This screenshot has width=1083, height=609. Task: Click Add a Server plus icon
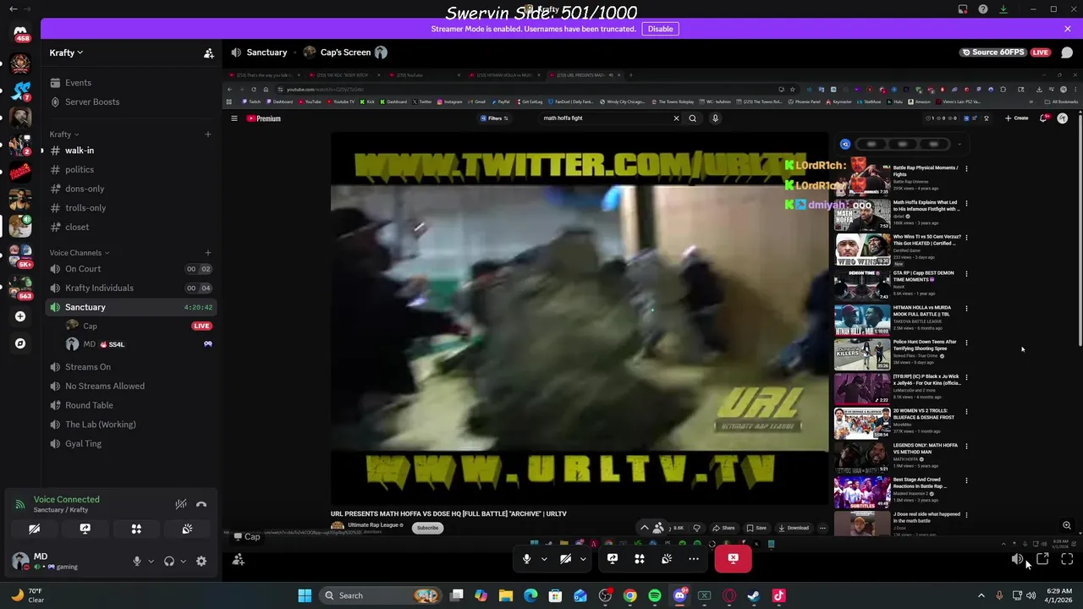click(20, 316)
